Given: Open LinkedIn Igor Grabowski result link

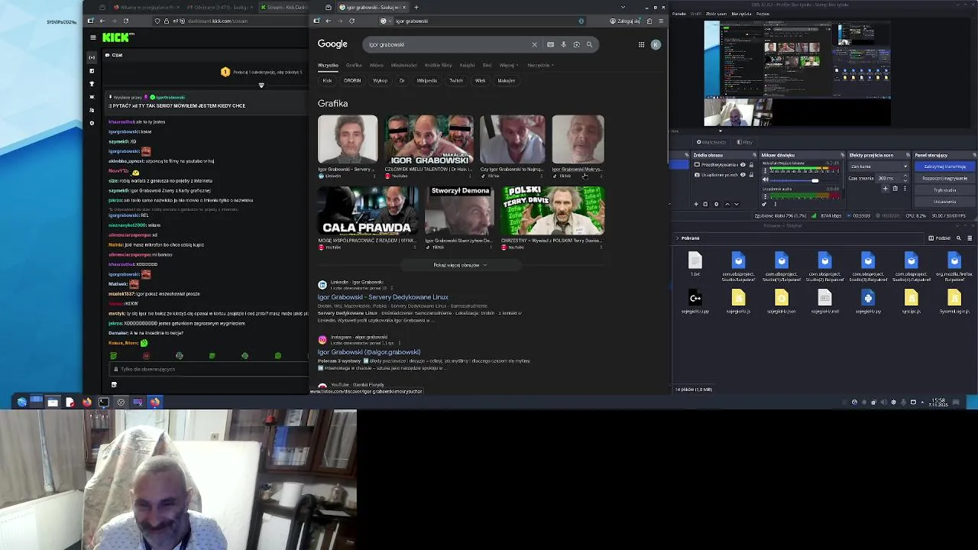Looking at the screenshot, I should [383, 297].
